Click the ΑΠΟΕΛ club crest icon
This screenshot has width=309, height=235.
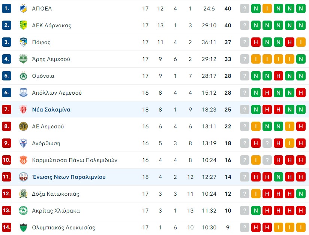[x=23, y=9]
